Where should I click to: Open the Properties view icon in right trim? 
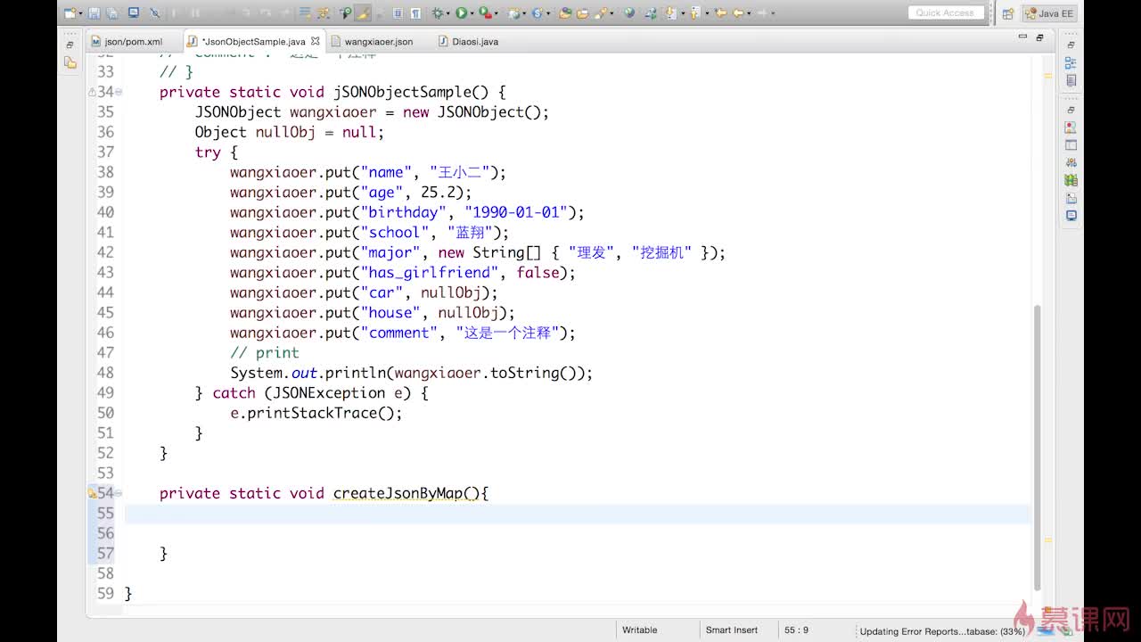(1071, 145)
